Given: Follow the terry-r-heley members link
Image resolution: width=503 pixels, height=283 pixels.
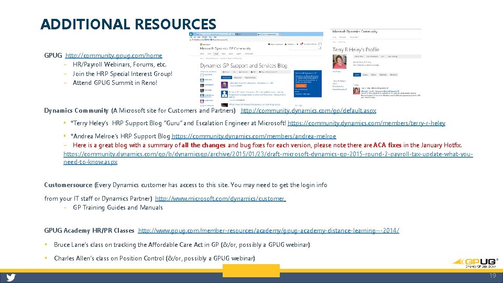Looking at the screenshot, I should pos(366,123).
